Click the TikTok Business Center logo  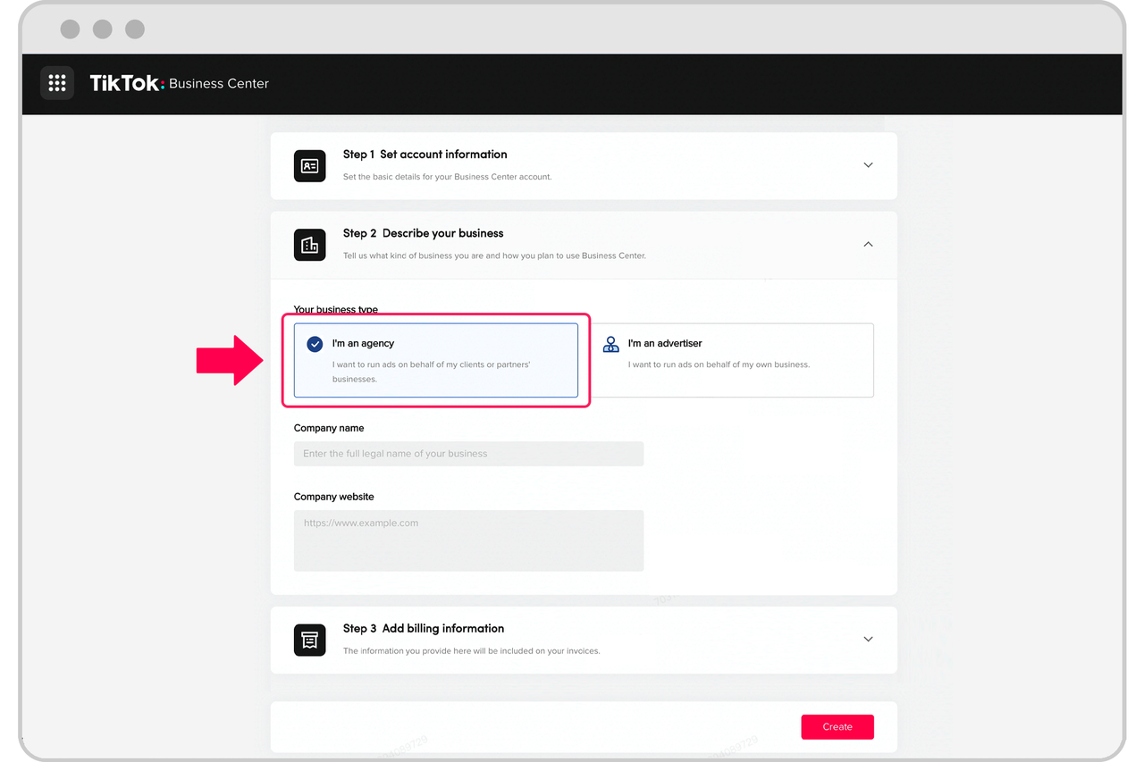(x=179, y=83)
